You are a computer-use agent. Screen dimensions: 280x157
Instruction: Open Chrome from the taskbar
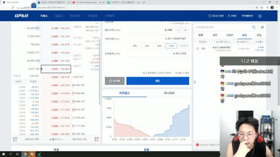click(x=25, y=154)
